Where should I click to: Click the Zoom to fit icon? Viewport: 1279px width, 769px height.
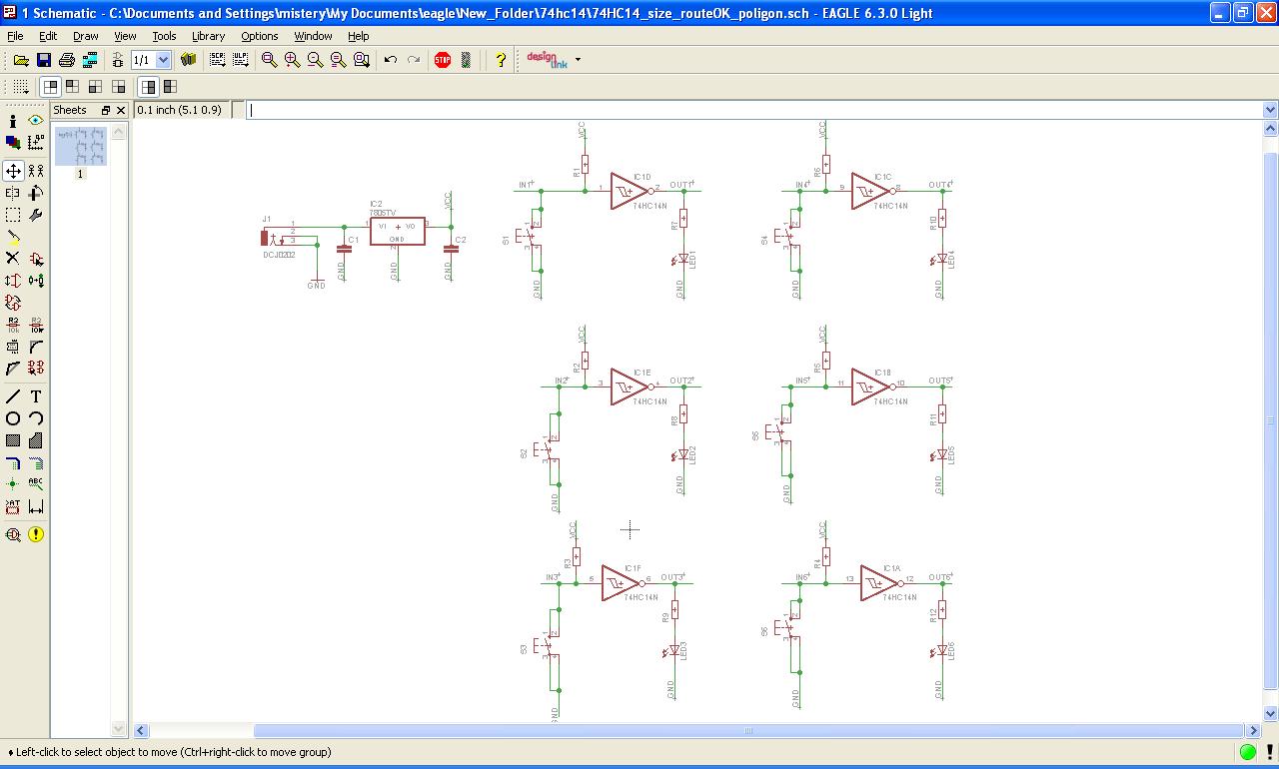(x=269, y=60)
